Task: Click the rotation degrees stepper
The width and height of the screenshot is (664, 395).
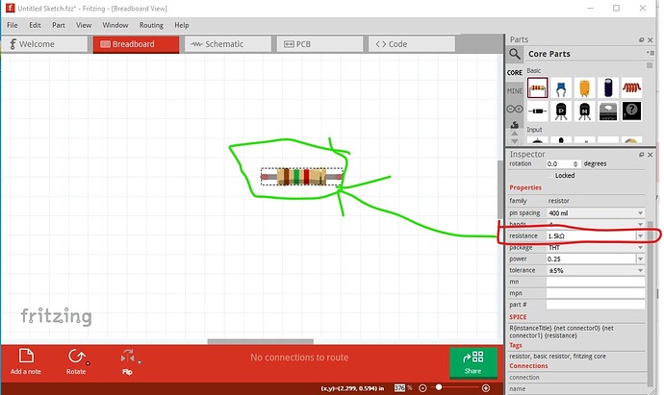Action: 575,164
